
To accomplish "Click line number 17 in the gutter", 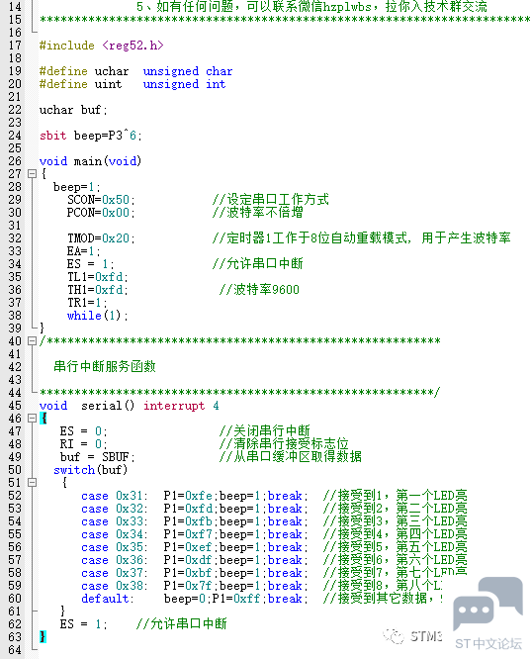I will 15,46.
